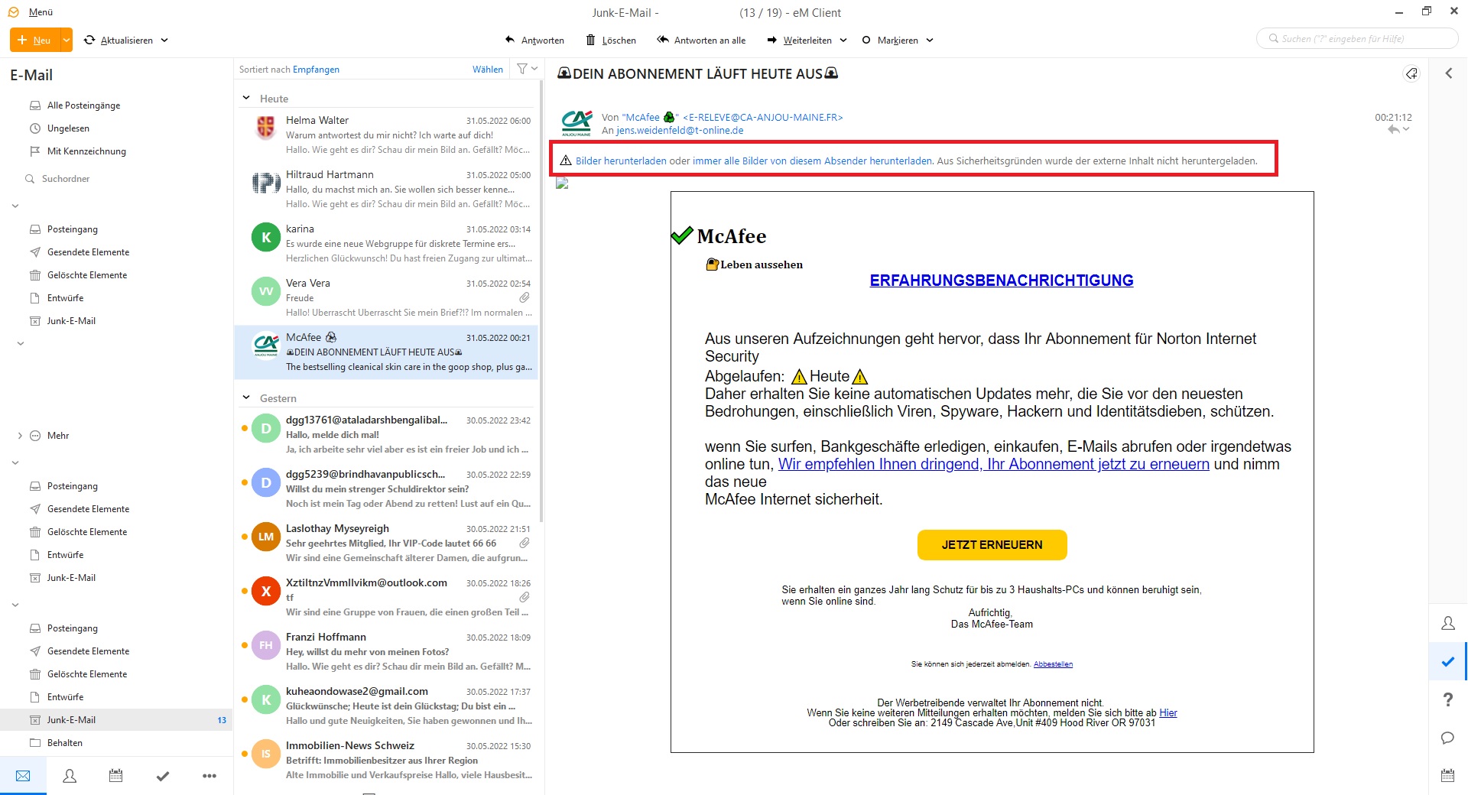This screenshot has width=1468, height=795.
Task: Open the Markieren dropdown arrow
Action: pos(930,40)
